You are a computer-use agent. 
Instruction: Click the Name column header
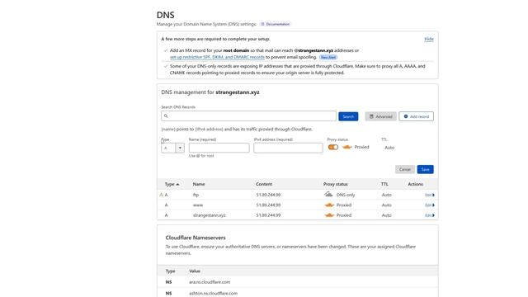(199, 184)
